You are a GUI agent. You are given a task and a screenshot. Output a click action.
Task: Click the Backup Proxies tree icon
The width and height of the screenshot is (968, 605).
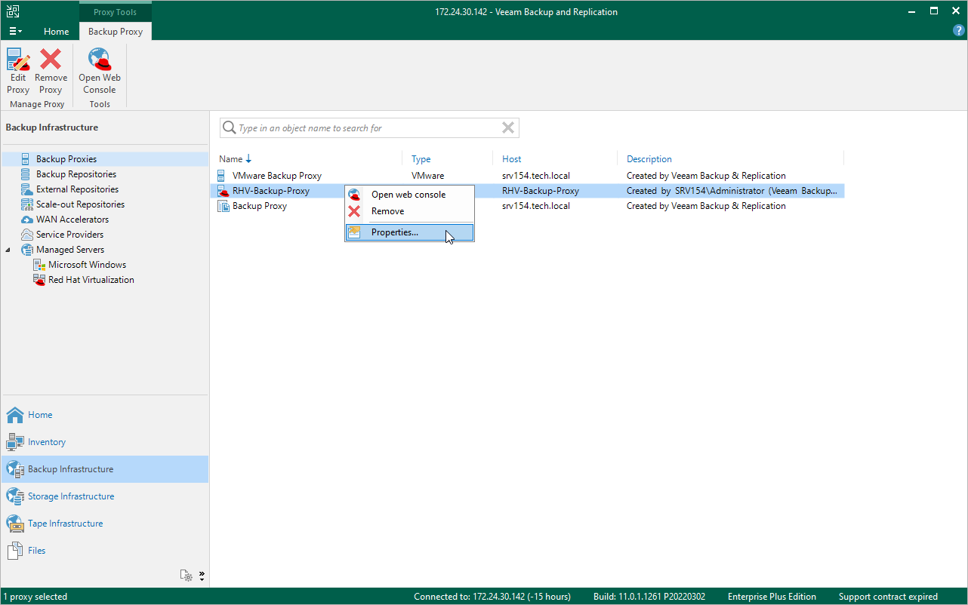point(26,159)
